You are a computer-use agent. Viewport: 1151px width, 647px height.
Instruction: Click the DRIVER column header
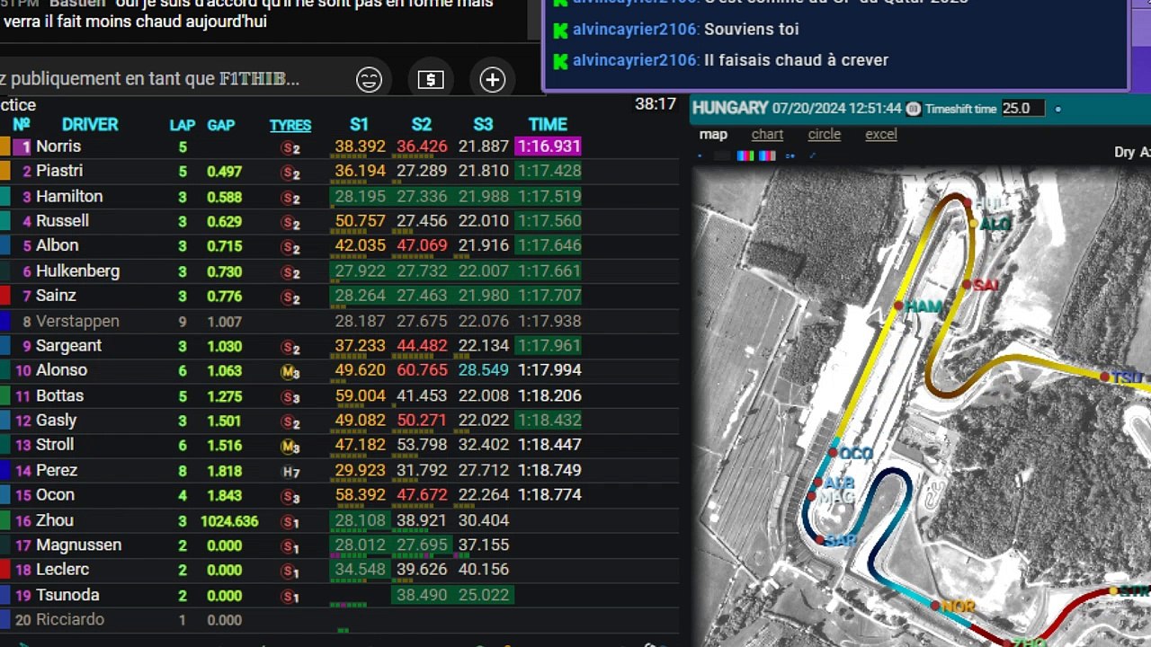(x=90, y=125)
